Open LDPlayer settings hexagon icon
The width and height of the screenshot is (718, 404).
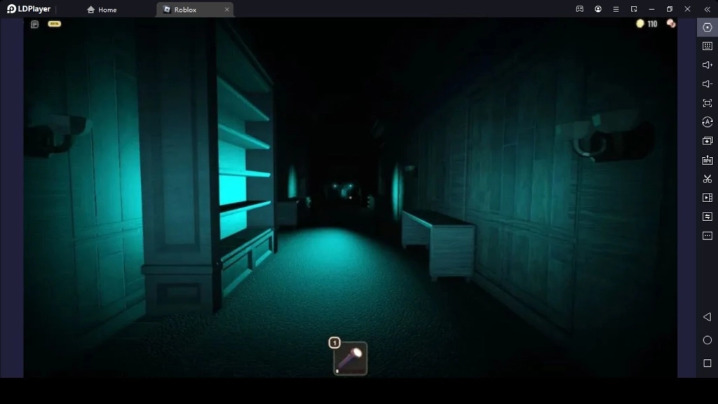(x=707, y=27)
